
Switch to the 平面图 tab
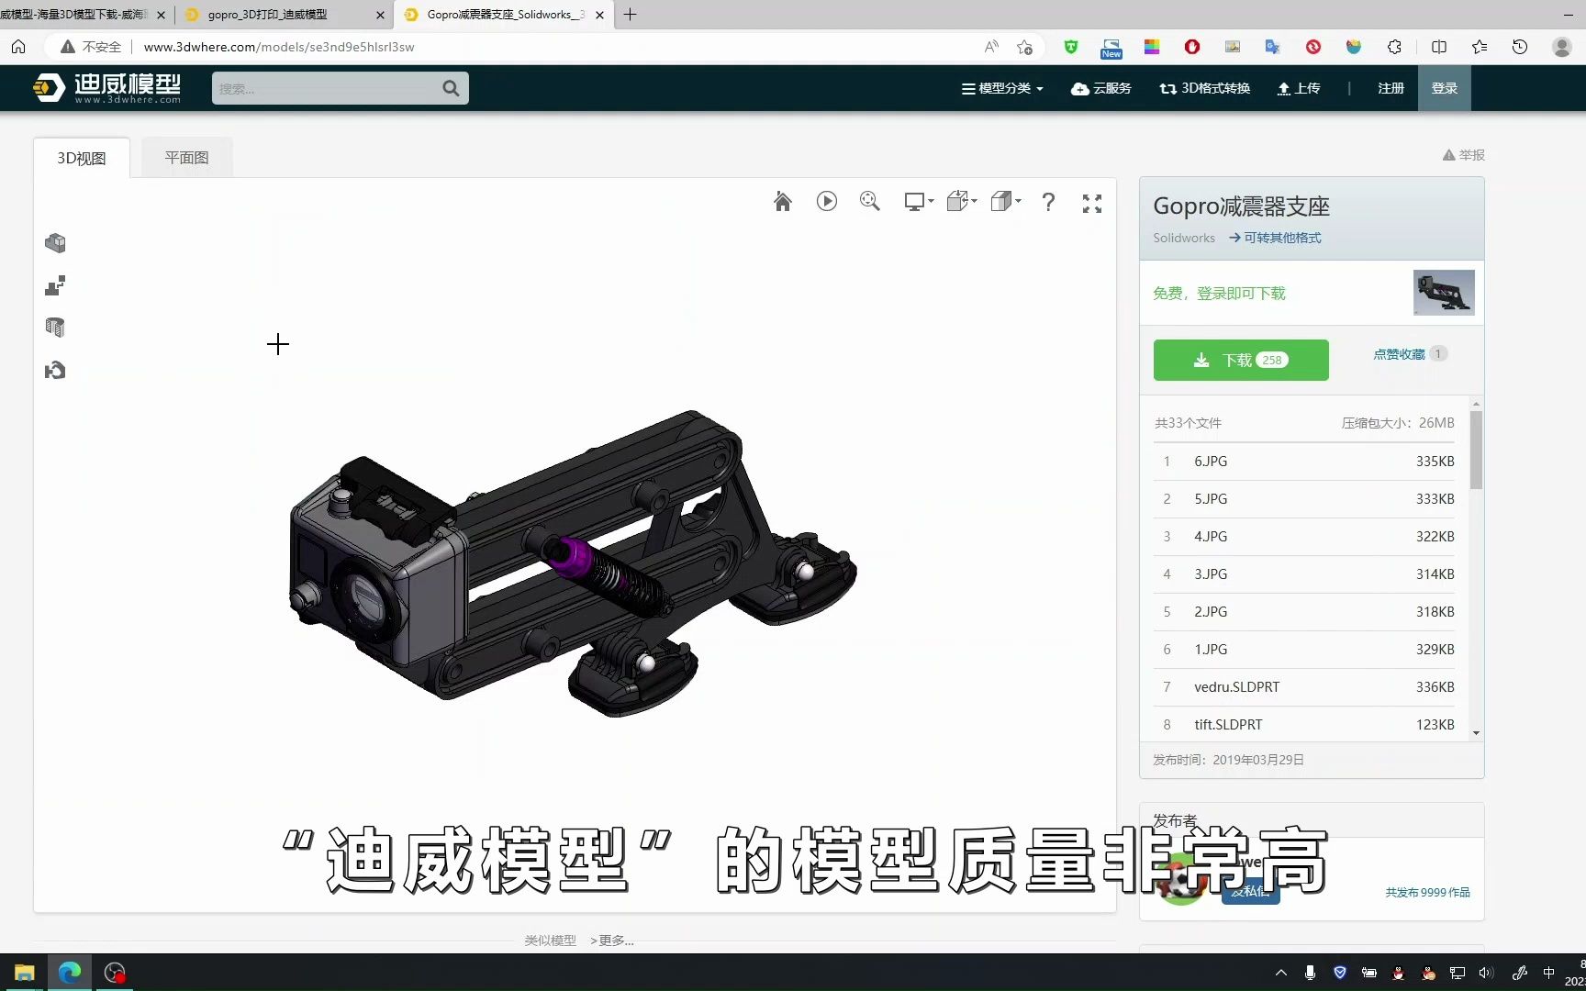[x=186, y=158]
